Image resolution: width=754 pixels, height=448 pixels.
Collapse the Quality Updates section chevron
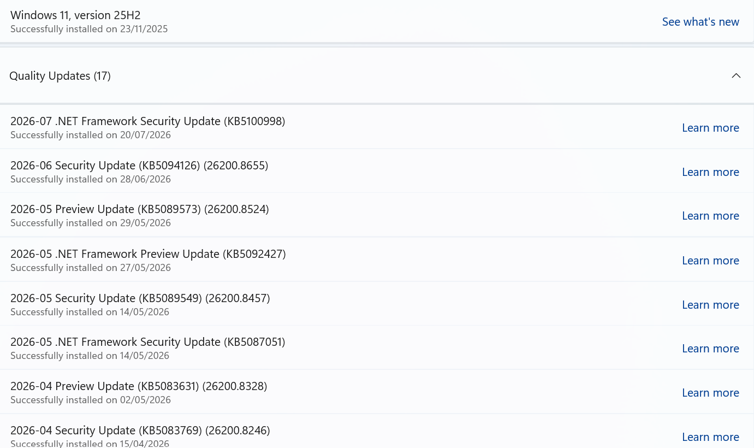736,76
